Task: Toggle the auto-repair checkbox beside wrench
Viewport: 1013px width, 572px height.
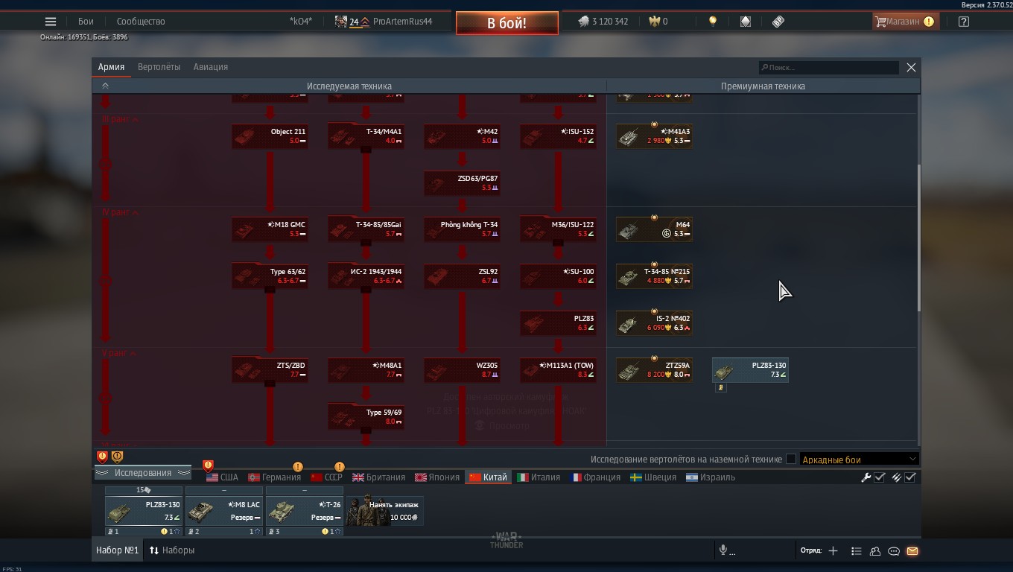Action: tap(880, 477)
